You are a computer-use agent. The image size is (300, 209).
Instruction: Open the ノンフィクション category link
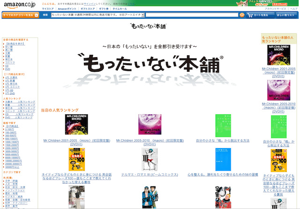pyautogui.click(x=15, y=190)
